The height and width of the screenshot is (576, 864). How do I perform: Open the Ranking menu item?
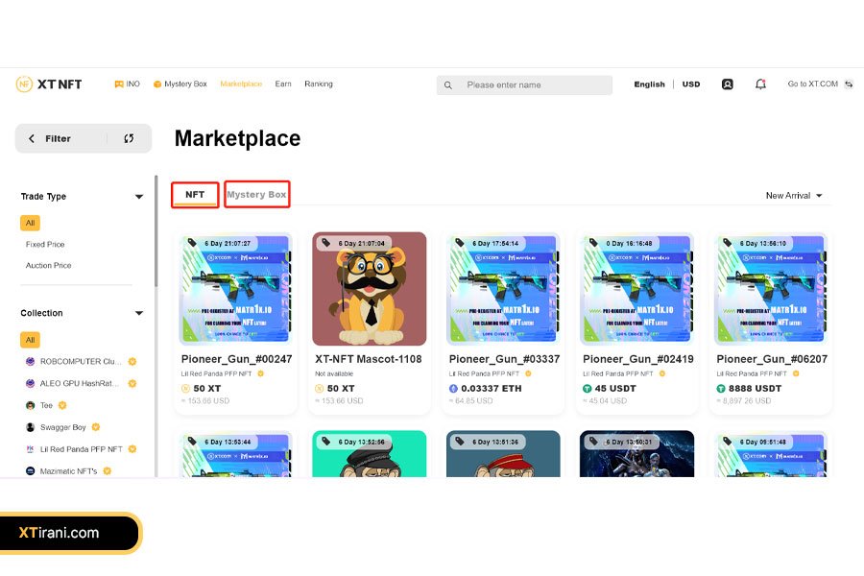319,84
